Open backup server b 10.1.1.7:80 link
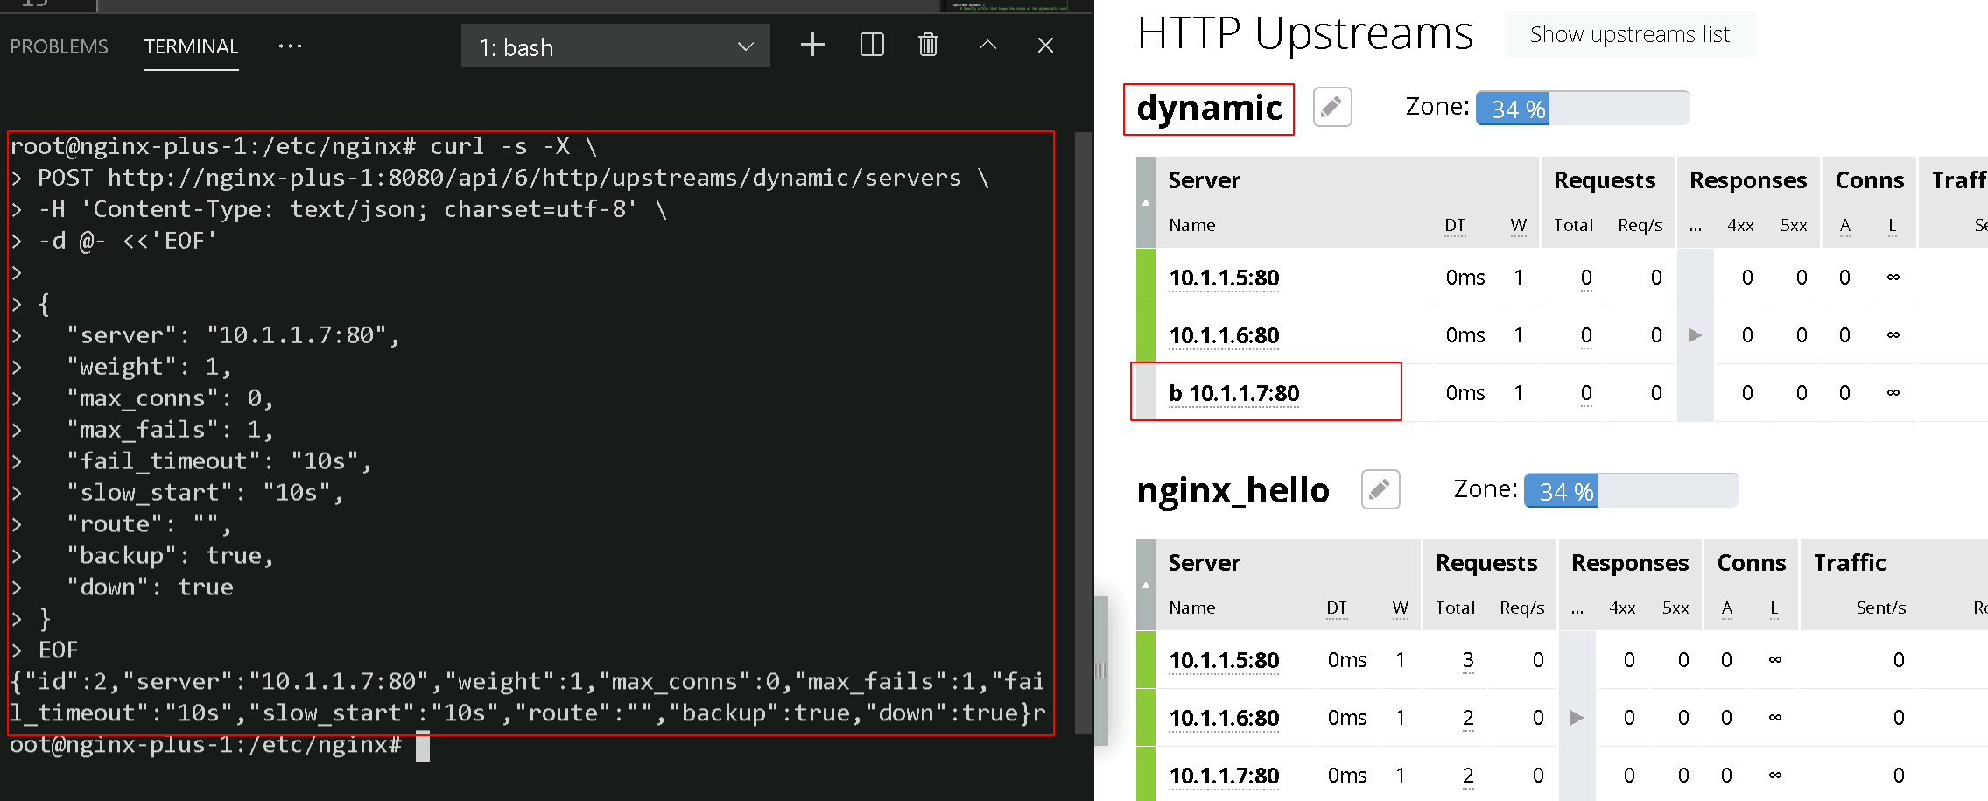 pos(1234,393)
